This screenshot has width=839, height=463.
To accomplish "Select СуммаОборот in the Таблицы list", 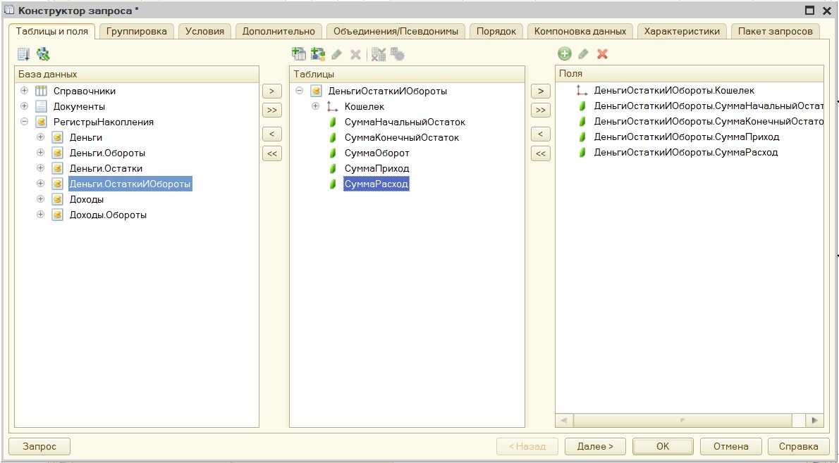I will (x=376, y=153).
